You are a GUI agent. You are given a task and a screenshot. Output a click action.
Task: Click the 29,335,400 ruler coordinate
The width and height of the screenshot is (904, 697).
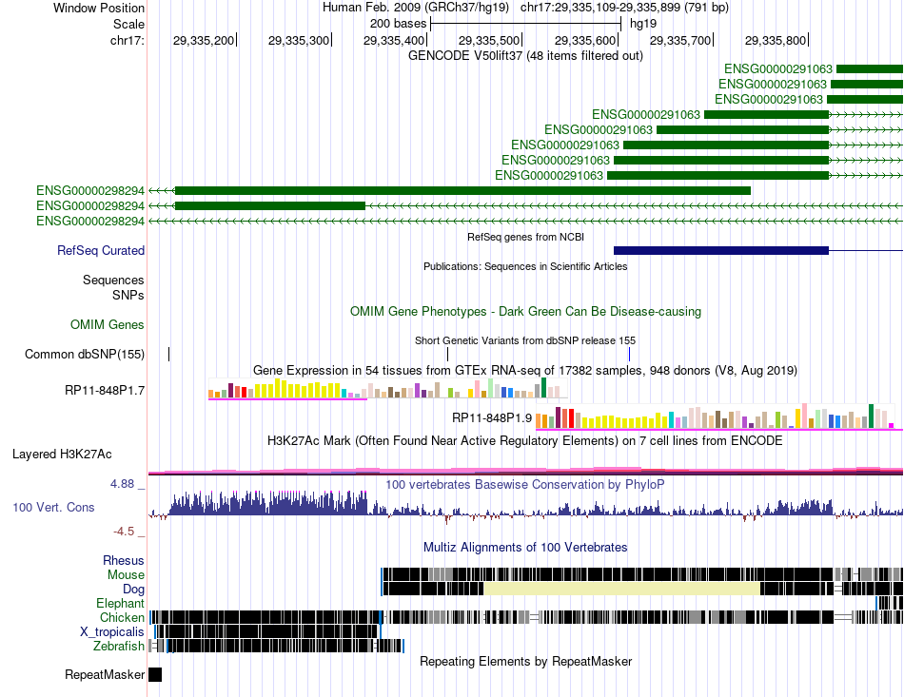[394, 40]
